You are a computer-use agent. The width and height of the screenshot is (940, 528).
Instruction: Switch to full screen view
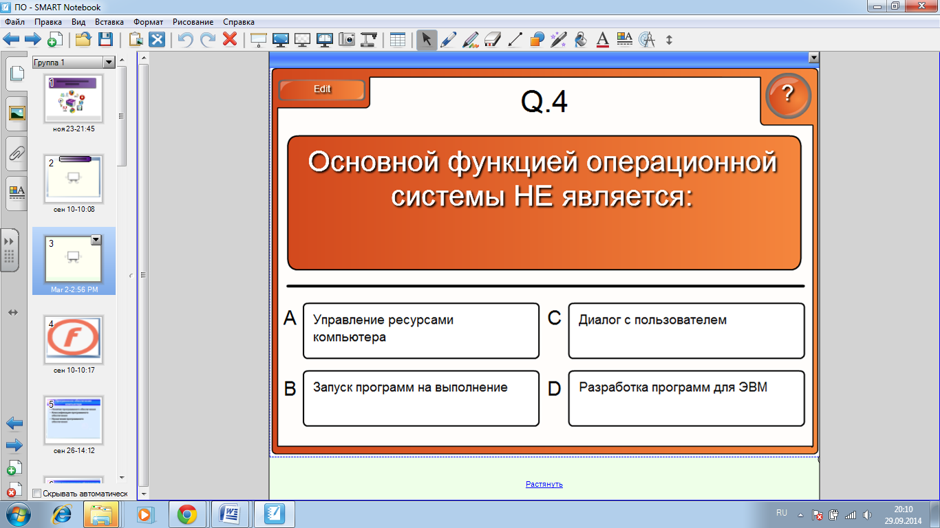click(x=280, y=39)
